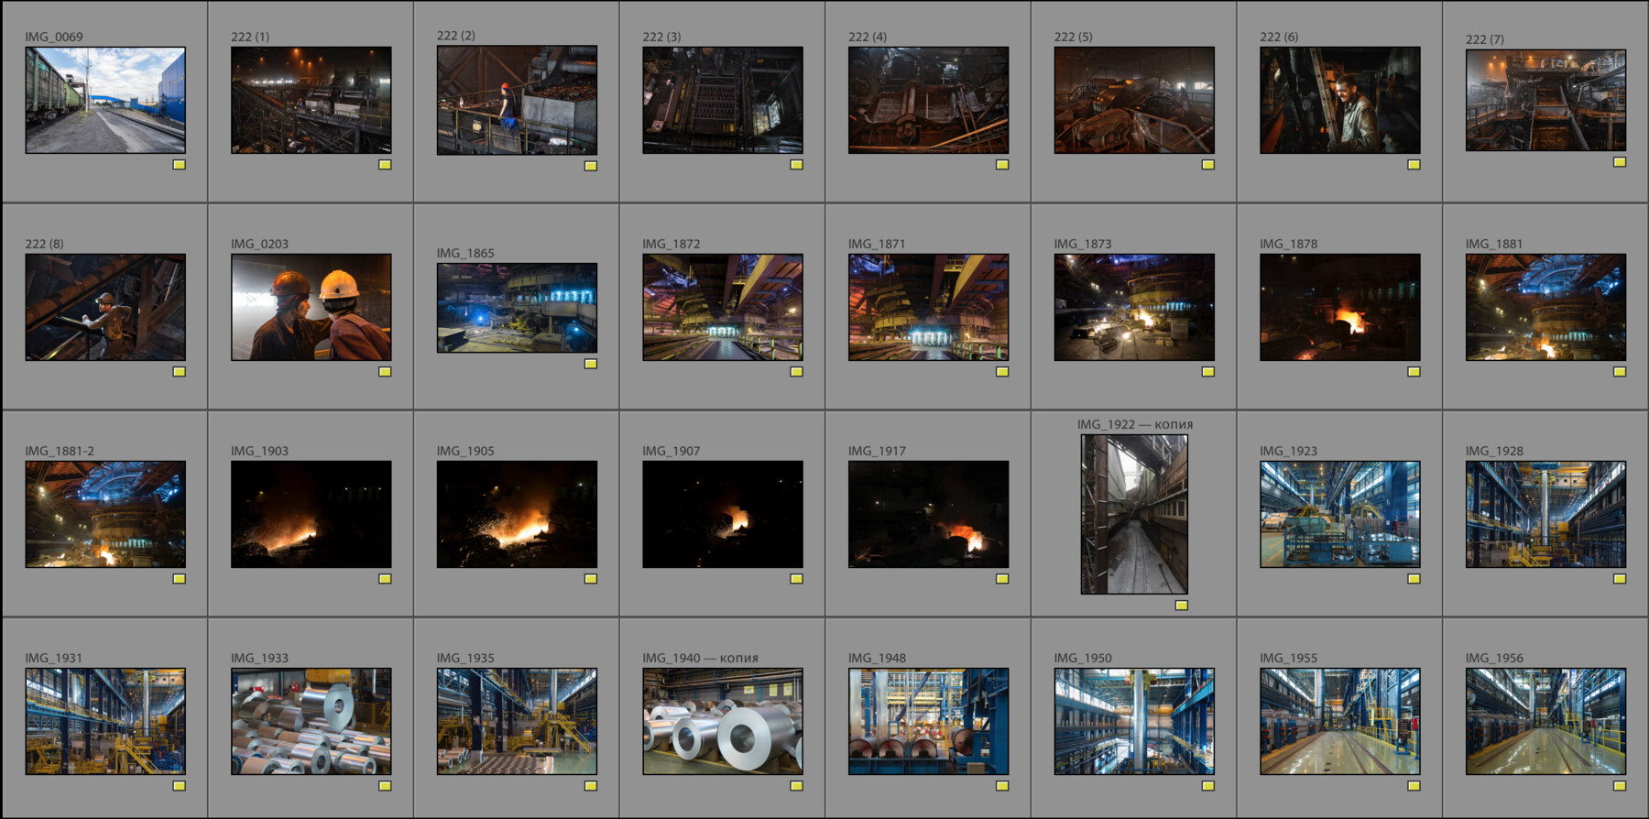Select the 222 (8) thumbnail
Viewport: 1649px width, 819px height.
105,307
